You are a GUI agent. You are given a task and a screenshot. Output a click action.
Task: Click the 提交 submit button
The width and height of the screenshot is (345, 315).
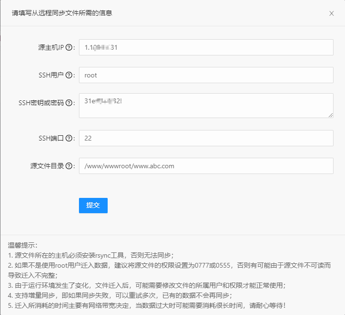click(93, 205)
